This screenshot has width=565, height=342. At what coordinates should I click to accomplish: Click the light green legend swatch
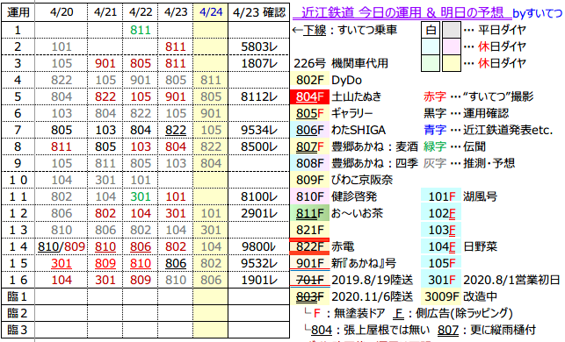[x=431, y=63]
